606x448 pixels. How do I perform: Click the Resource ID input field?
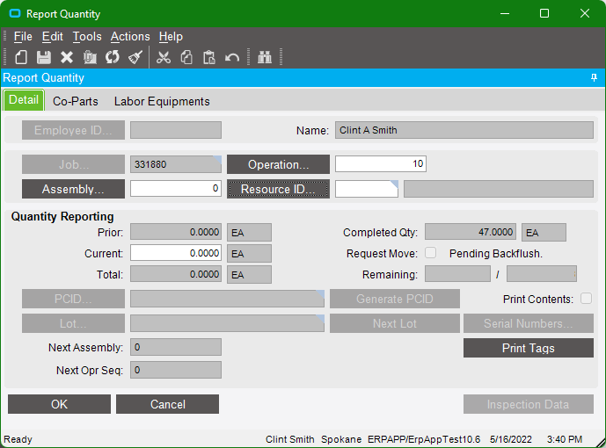[367, 189]
